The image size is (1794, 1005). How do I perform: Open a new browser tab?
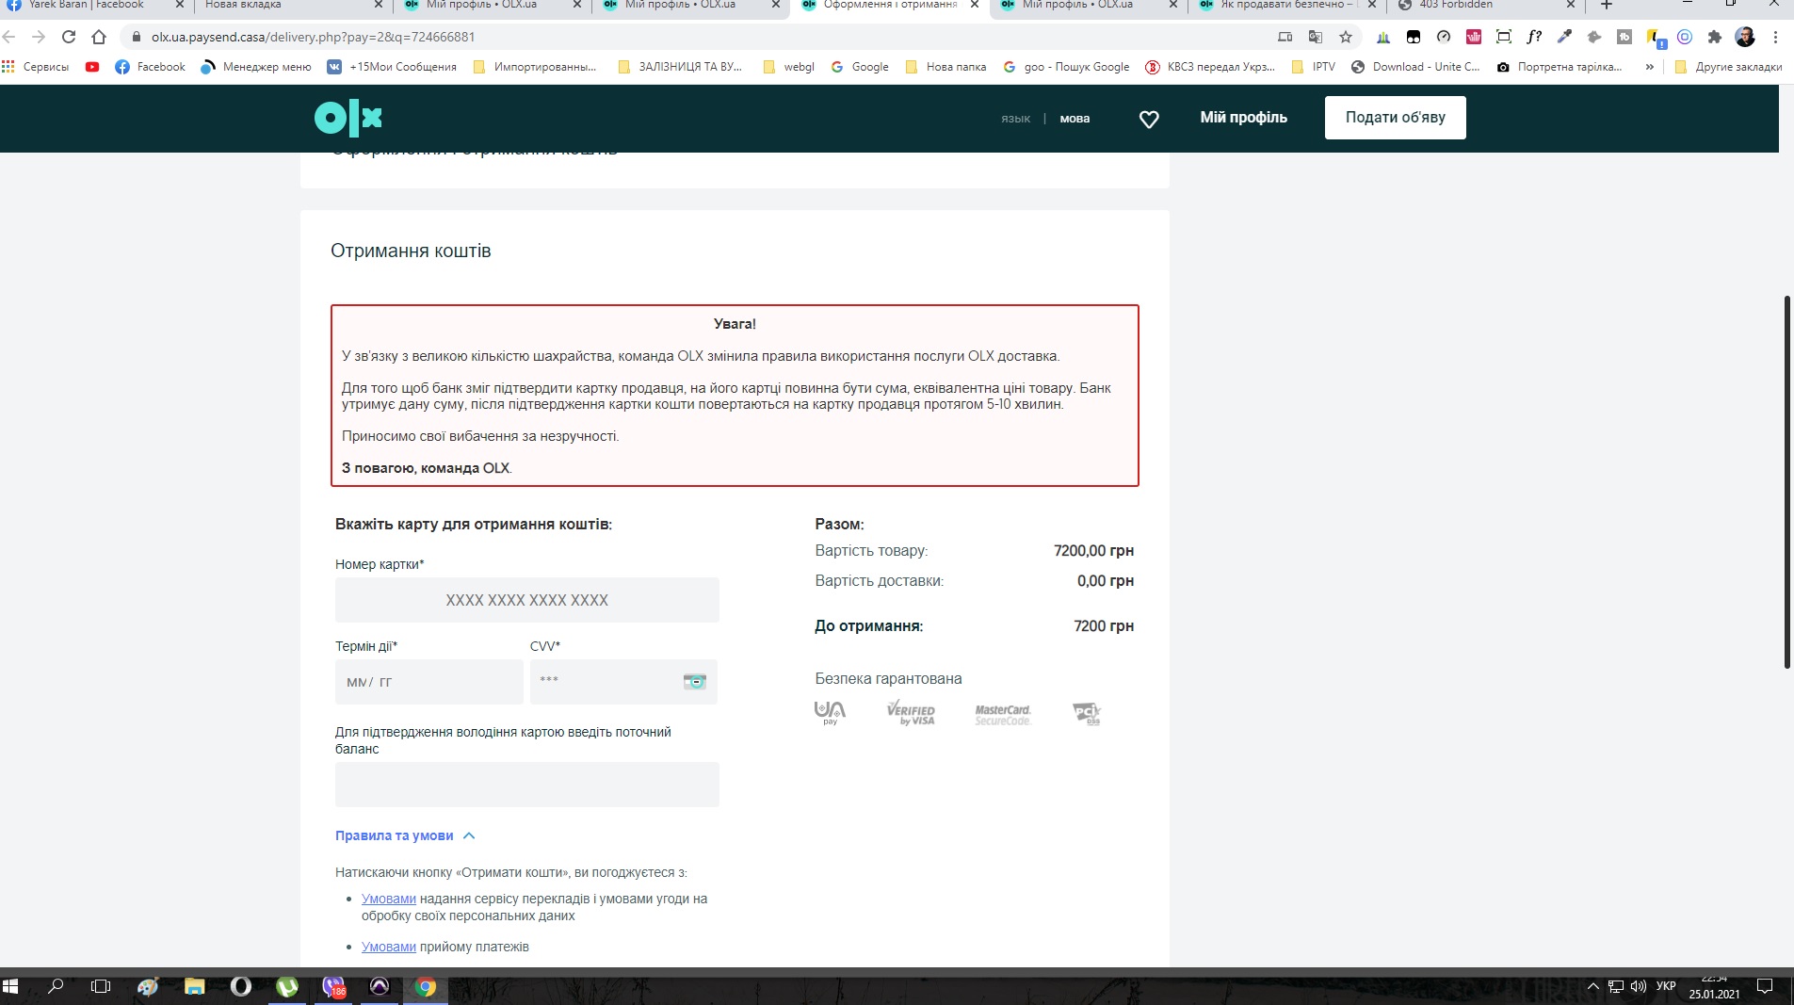pos(1607,5)
